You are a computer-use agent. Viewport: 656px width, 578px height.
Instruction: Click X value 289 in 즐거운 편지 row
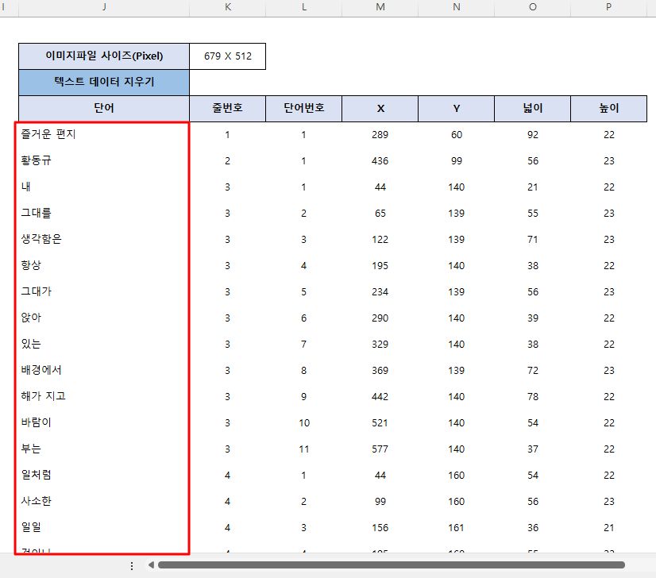click(x=380, y=135)
